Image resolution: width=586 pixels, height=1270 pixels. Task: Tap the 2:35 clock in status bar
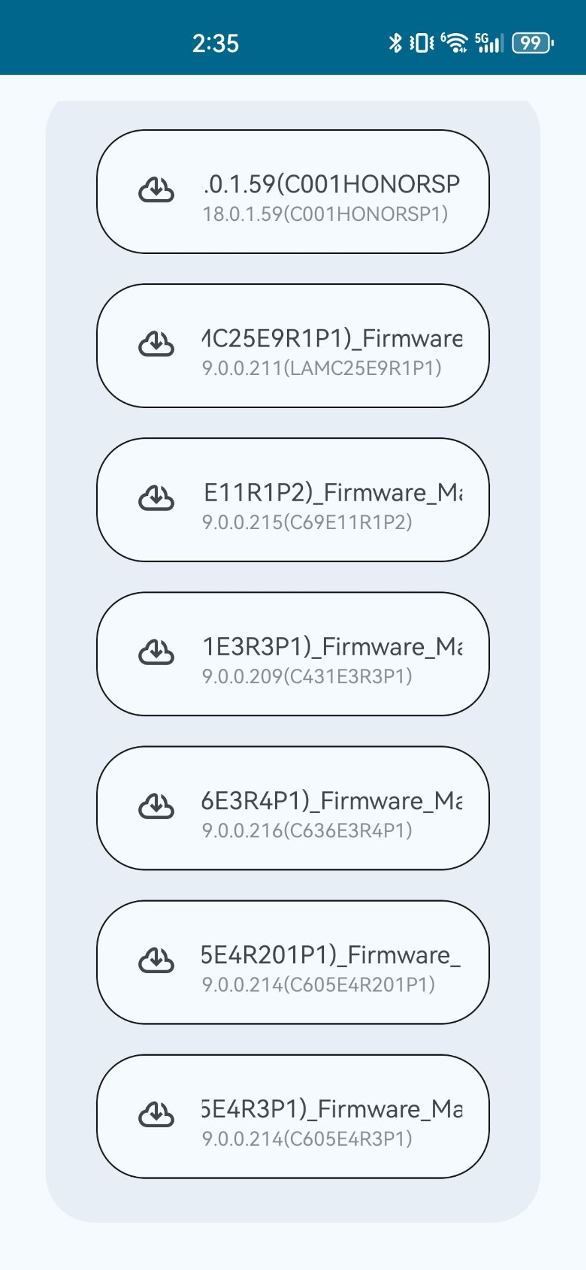coord(216,44)
